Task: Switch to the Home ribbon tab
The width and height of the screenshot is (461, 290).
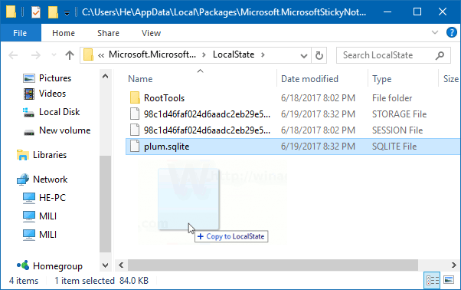Action: coord(64,33)
